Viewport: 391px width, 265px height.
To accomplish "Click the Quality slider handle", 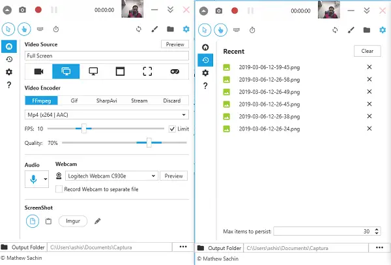I will click(149, 142).
